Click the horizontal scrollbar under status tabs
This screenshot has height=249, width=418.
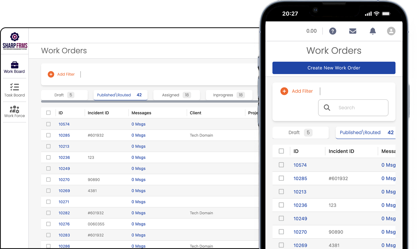(x=149, y=101)
